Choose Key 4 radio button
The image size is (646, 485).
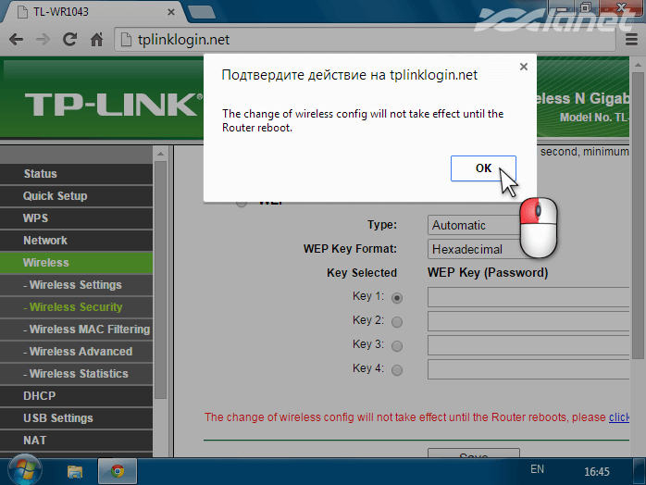(x=397, y=370)
